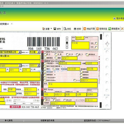Viewport: 124px width, 124px height.
Task: Open the dropdown arrow beside 新增
Action: pyautogui.click(x=51, y=29)
